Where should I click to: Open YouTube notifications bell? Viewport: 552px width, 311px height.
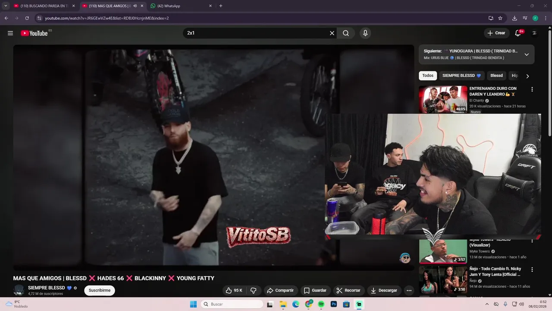tap(518, 33)
